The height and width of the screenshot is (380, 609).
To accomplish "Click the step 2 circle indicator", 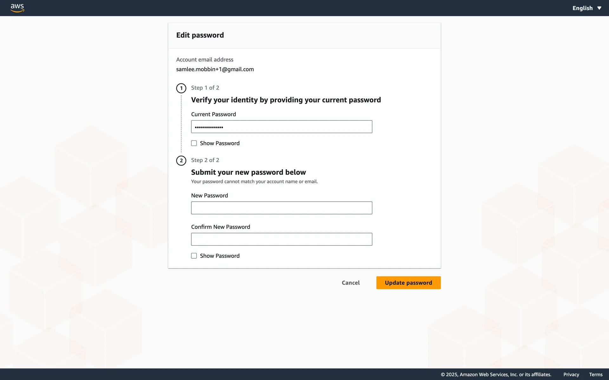I will [181, 161].
